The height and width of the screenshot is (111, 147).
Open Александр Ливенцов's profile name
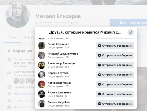[x=62, y=64]
